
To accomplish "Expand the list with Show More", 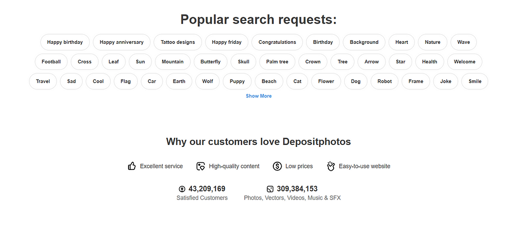I will click(x=259, y=96).
